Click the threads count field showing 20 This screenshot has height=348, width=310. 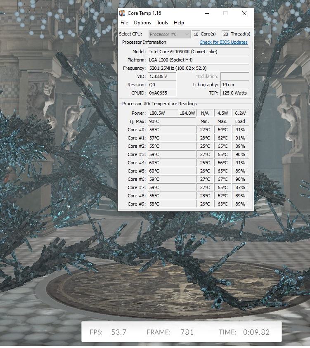point(225,34)
